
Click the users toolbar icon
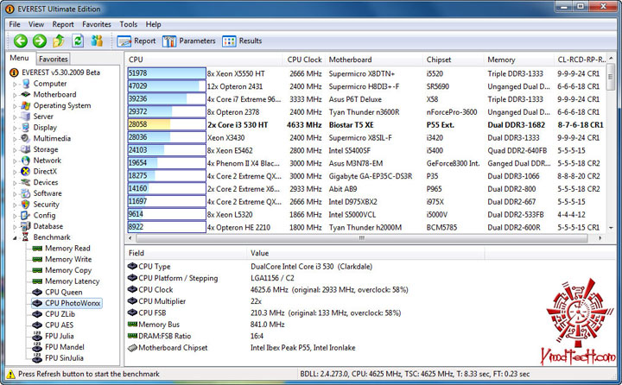pyautogui.click(x=97, y=41)
